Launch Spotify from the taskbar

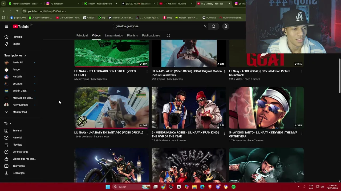pyautogui.click(x=233, y=187)
